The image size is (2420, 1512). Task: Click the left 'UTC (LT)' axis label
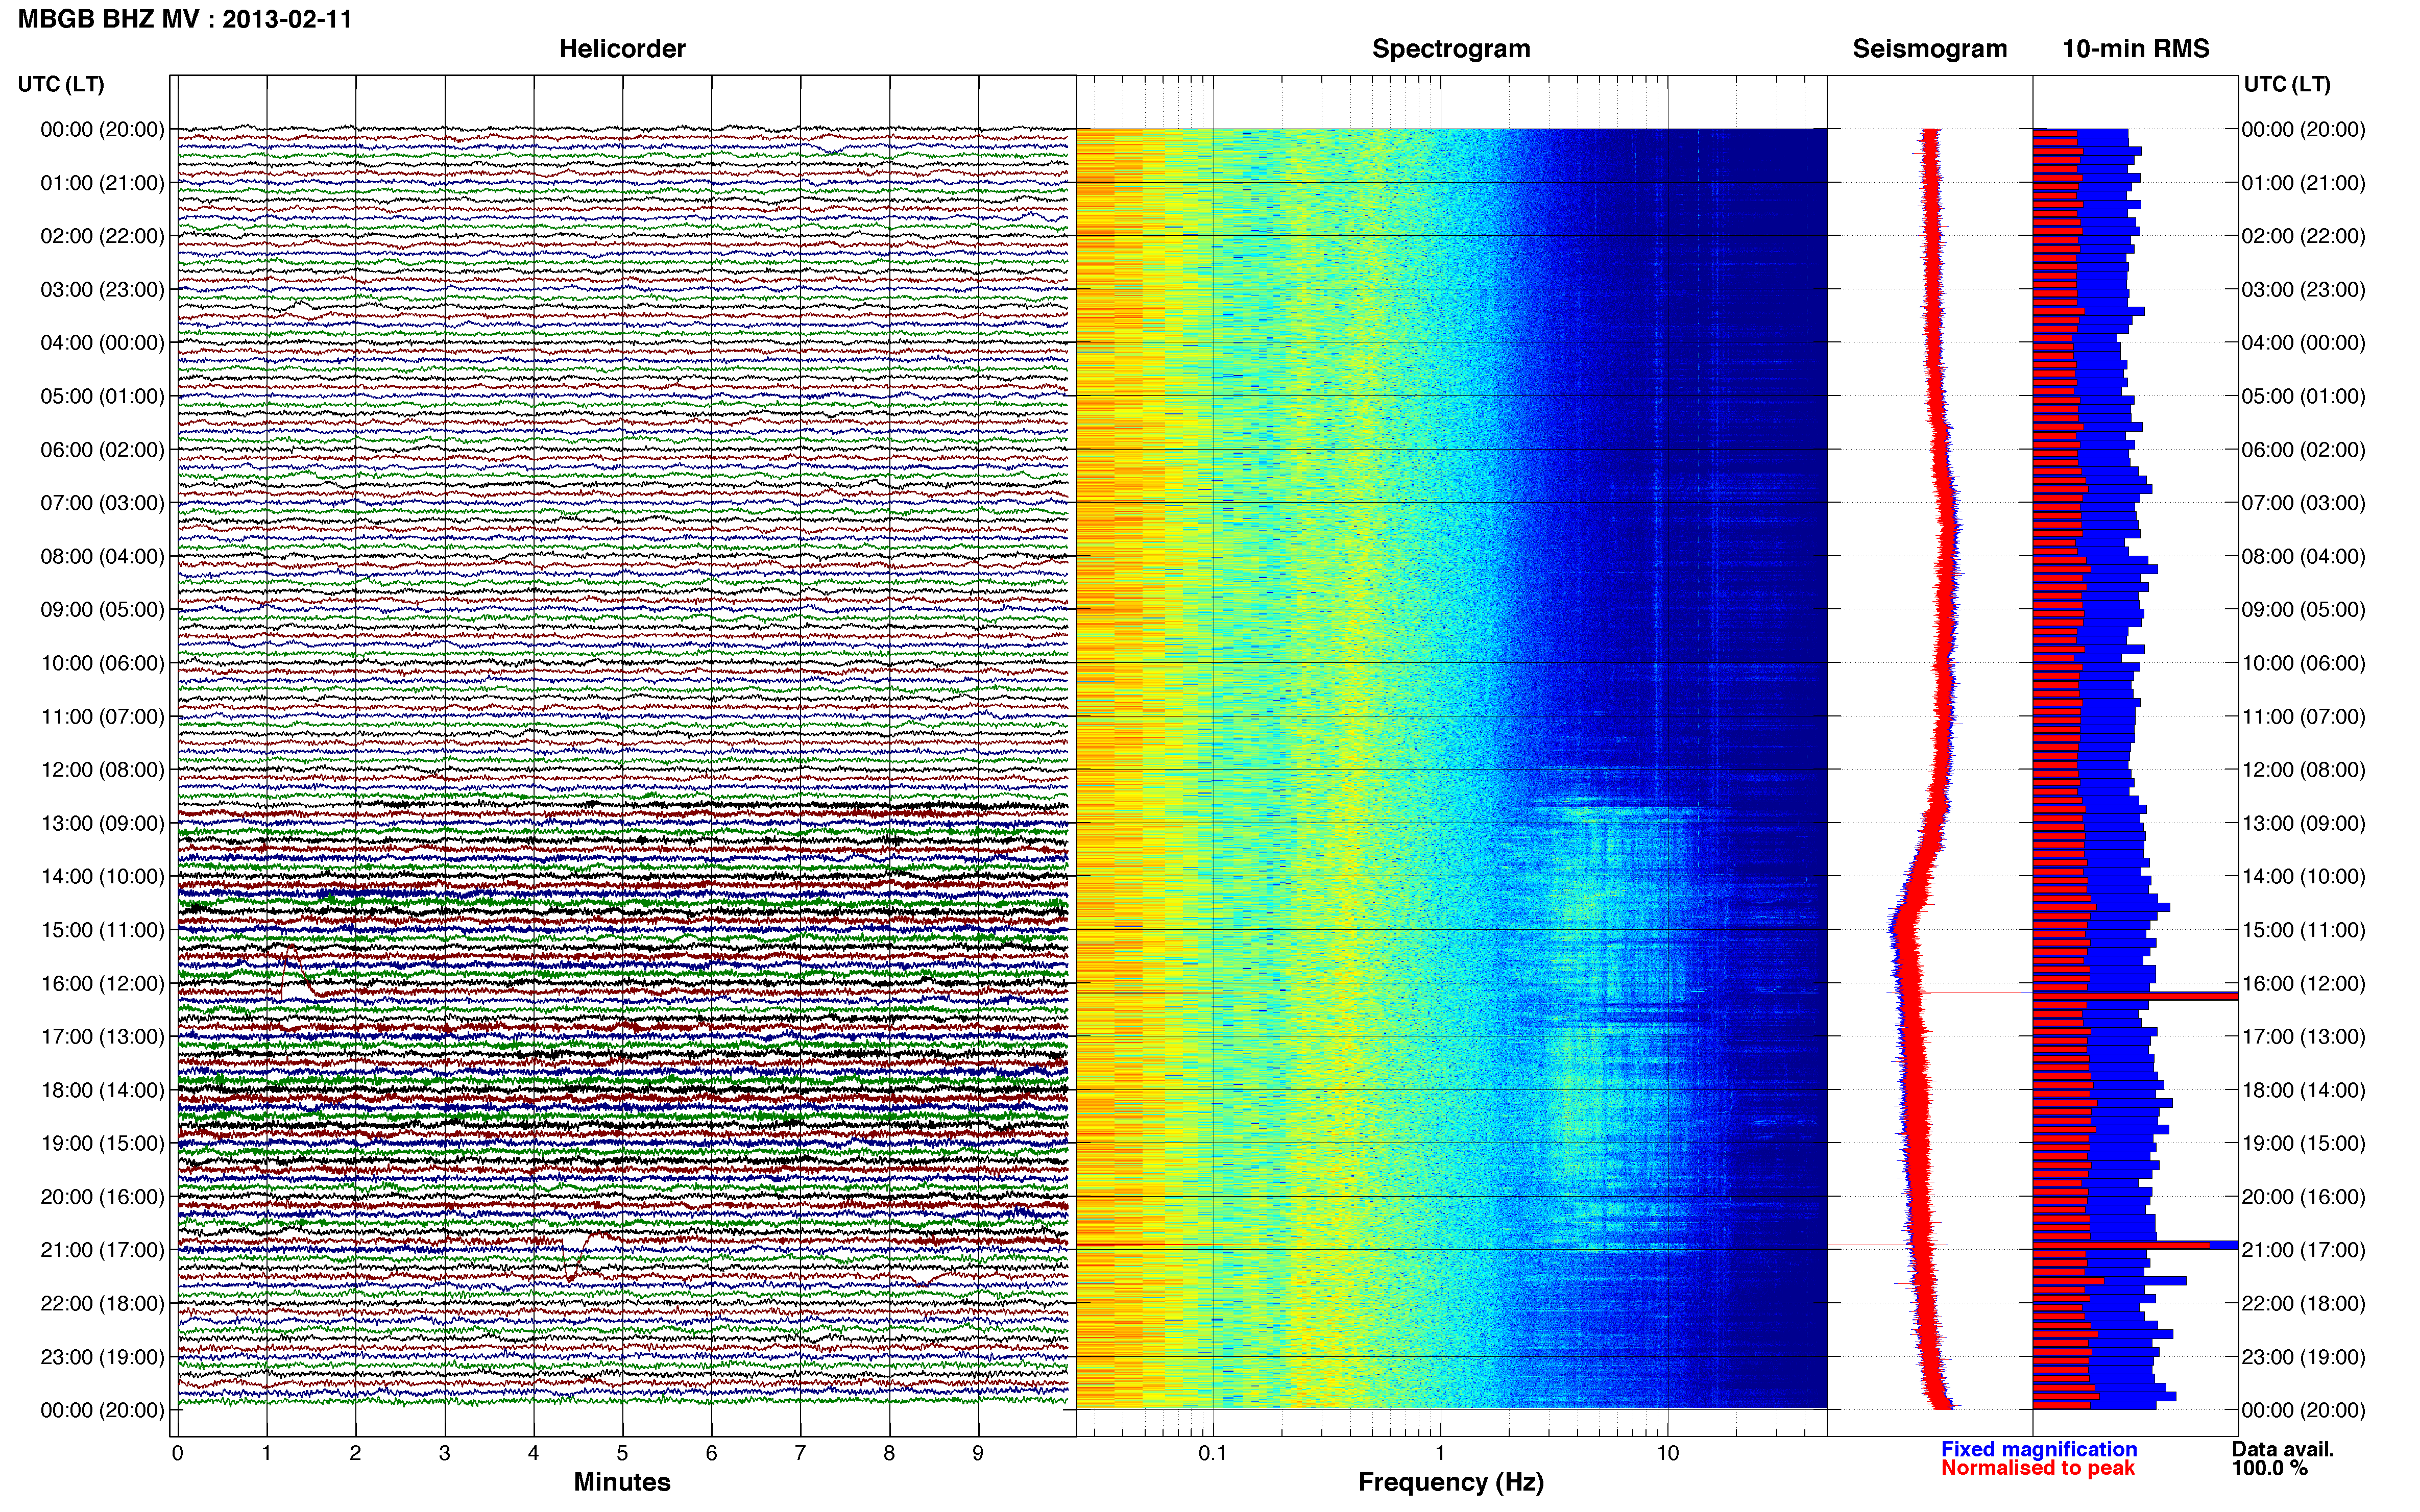pyautogui.click(x=61, y=84)
